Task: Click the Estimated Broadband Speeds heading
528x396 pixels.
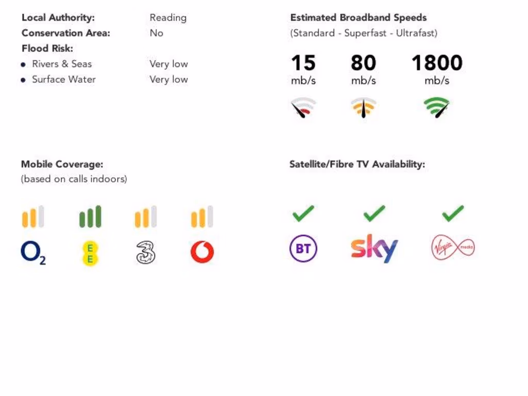Action: pos(358,18)
